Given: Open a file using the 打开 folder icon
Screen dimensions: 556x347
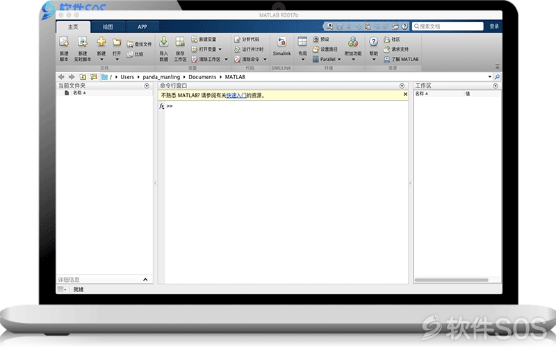Looking at the screenshot, I should click(117, 42).
